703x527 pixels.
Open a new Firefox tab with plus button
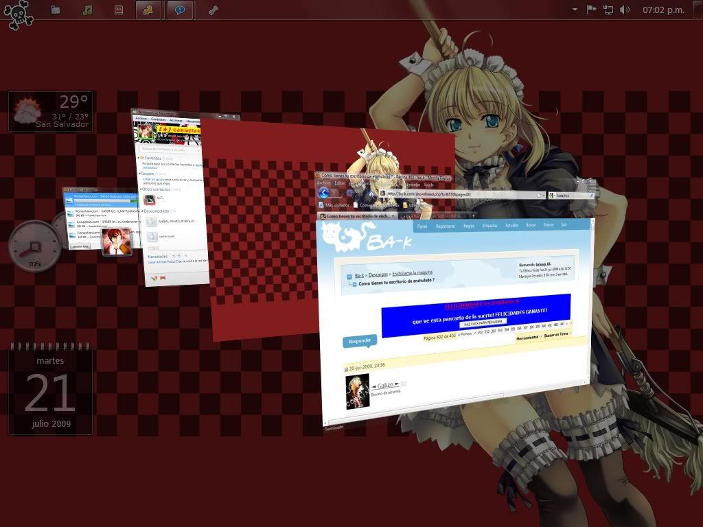tap(473, 216)
